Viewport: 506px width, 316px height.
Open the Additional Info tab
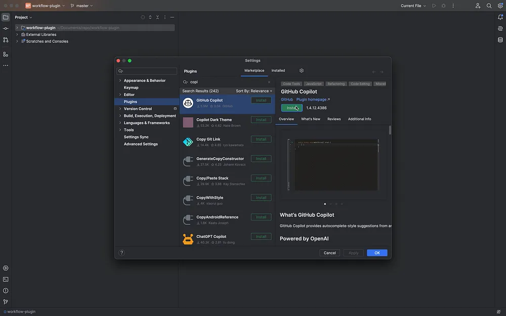coord(359,119)
